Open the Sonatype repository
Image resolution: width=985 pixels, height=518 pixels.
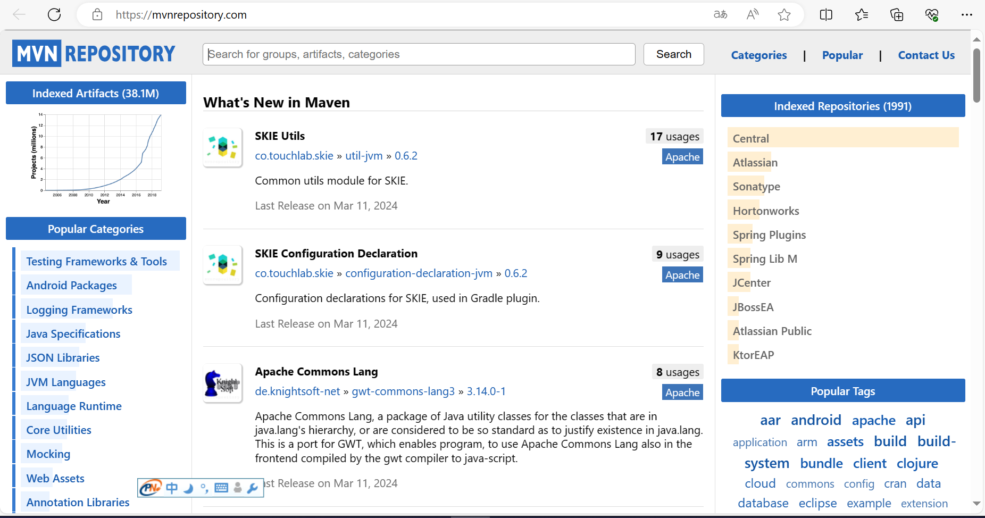[x=756, y=187]
